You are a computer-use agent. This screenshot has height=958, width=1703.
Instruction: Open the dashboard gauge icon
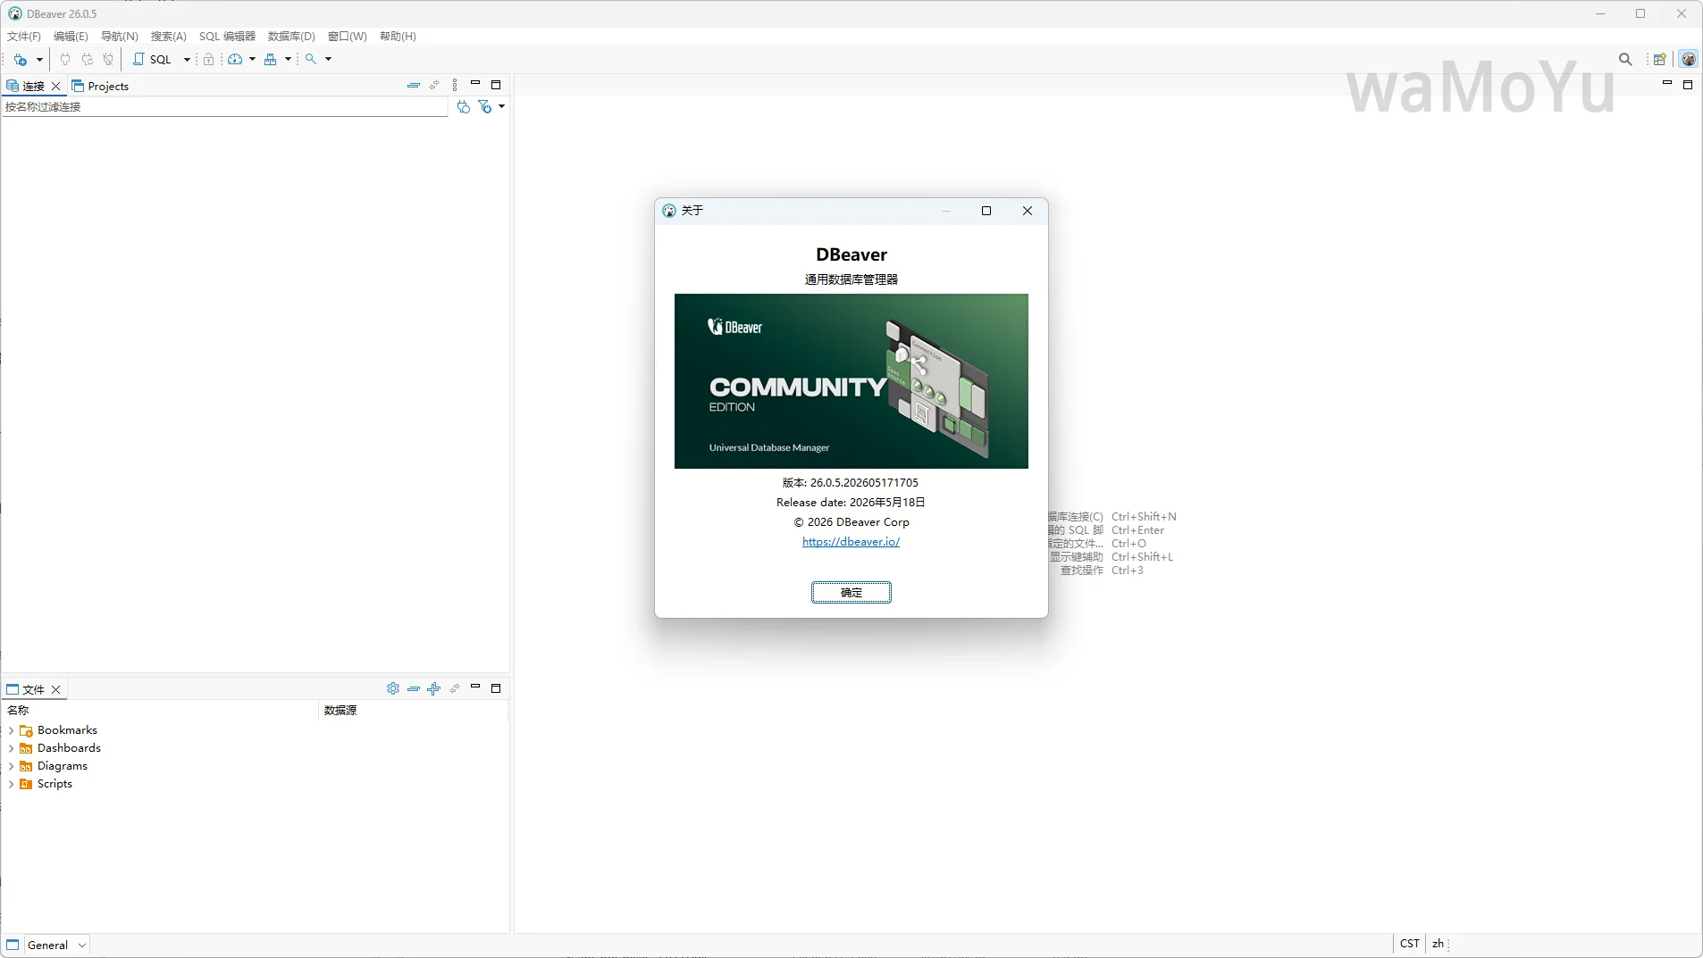[235, 59]
